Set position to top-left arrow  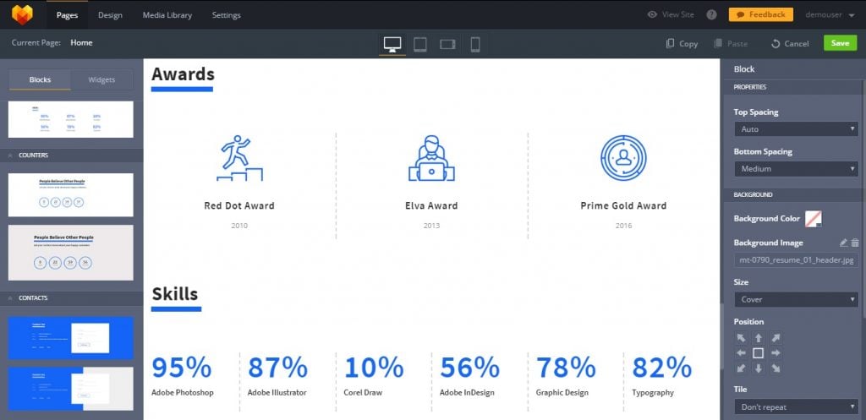click(x=742, y=338)
